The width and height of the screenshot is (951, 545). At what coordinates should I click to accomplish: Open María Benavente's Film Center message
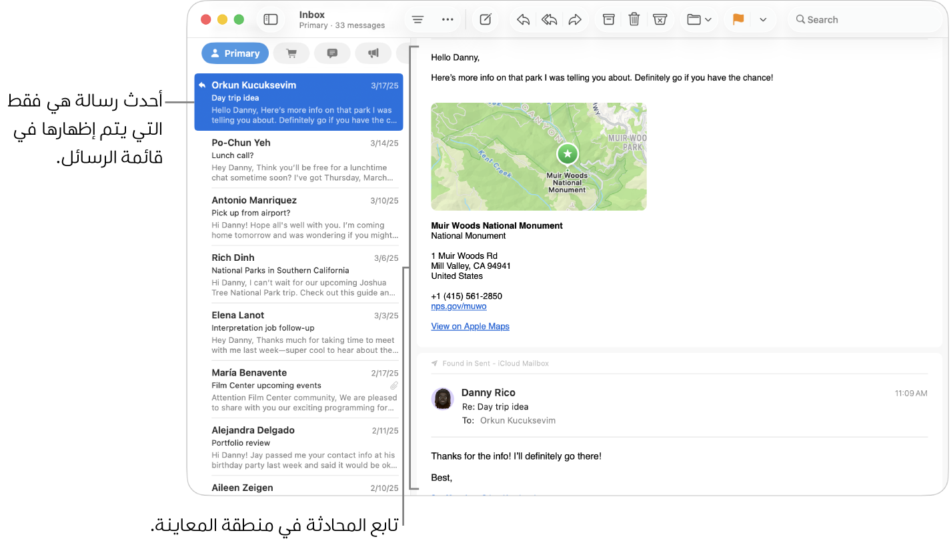[x=299, y=390]
